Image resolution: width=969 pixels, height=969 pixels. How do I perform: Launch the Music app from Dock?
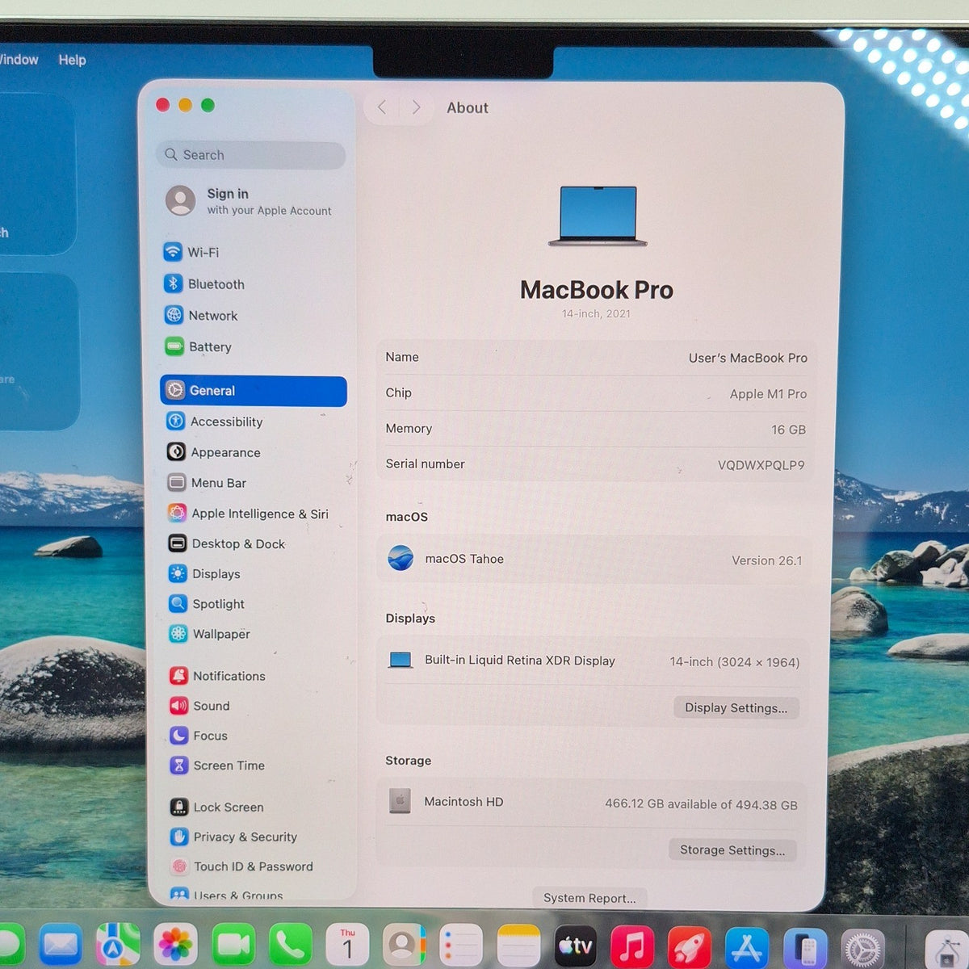(632, 946)
